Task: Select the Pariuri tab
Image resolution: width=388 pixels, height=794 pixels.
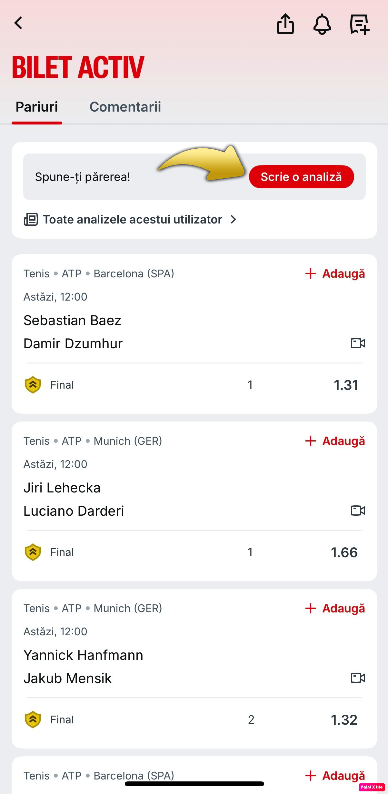Action: 37,107
